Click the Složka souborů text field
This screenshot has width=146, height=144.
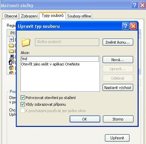67,42
